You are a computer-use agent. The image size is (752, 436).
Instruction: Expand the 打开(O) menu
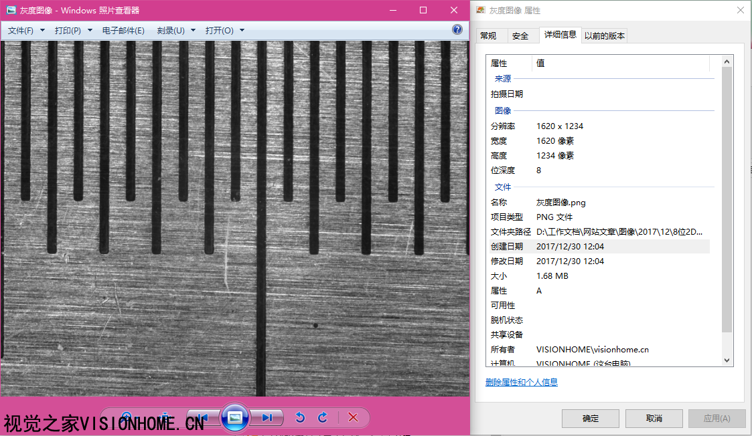(x=225, y=31)
